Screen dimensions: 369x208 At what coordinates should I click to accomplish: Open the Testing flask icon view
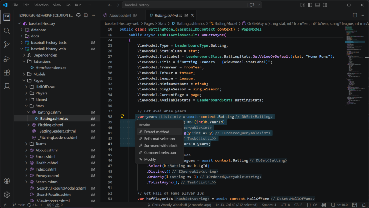pos(6,86)
